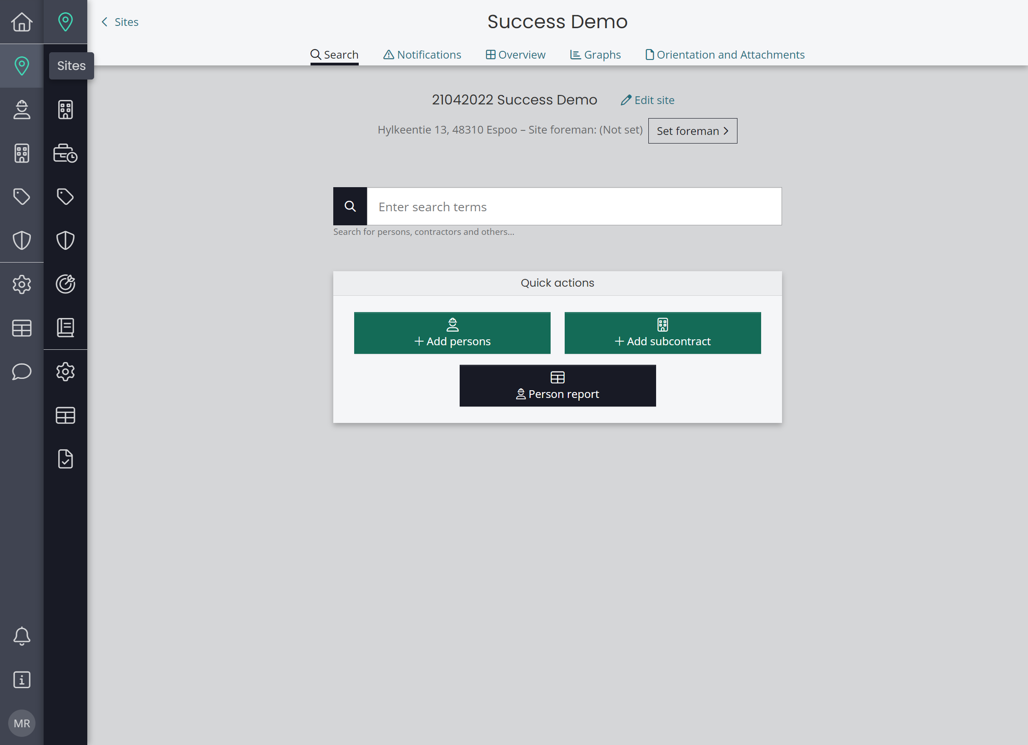Open the settings gear in the first sidebar column
The height and width of the screenshot is (745, 1028).
click(x=22, y=284)
